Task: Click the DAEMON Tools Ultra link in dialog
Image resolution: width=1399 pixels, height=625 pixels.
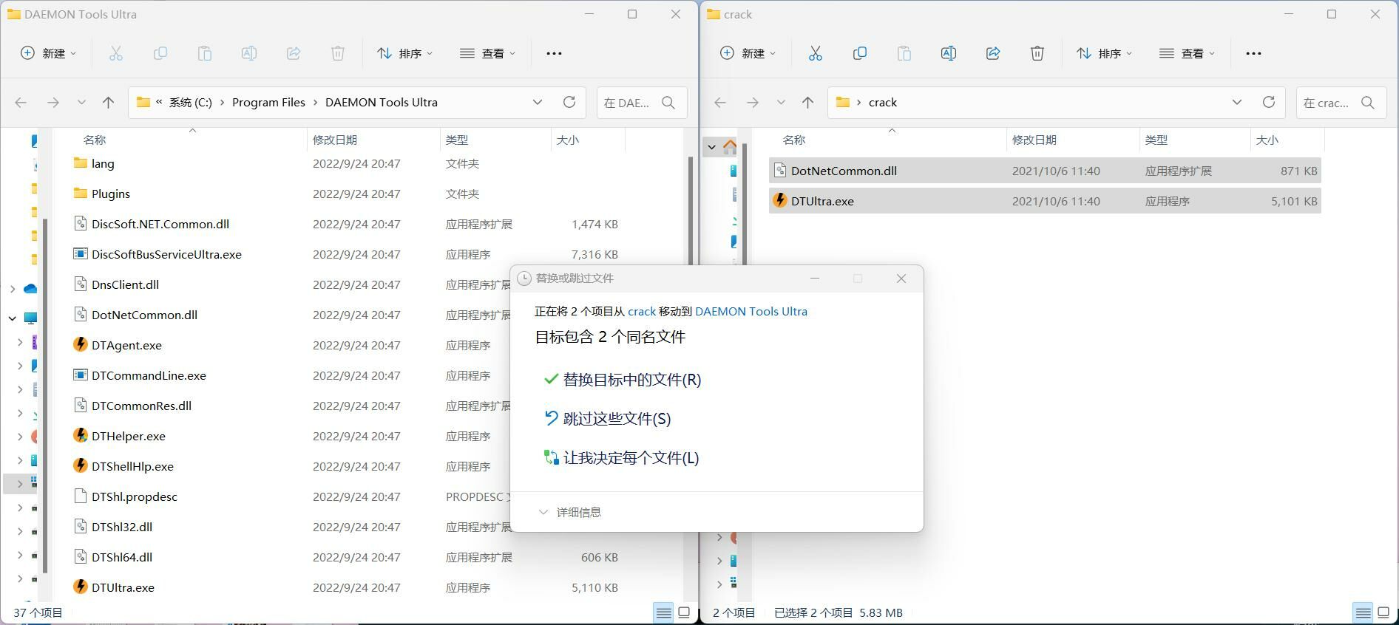Action: point(751,312)
